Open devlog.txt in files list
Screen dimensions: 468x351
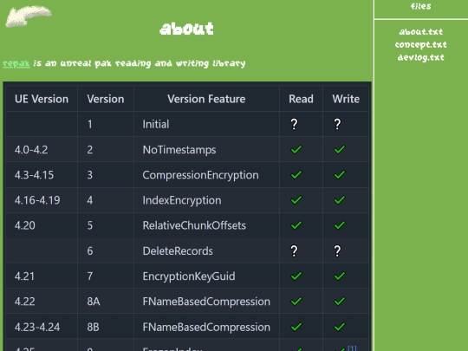(421, 57)
